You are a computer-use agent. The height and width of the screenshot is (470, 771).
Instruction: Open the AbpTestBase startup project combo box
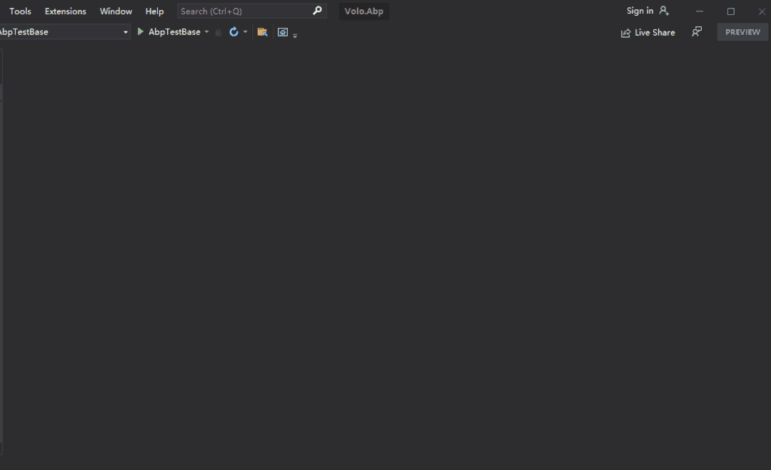64,32
